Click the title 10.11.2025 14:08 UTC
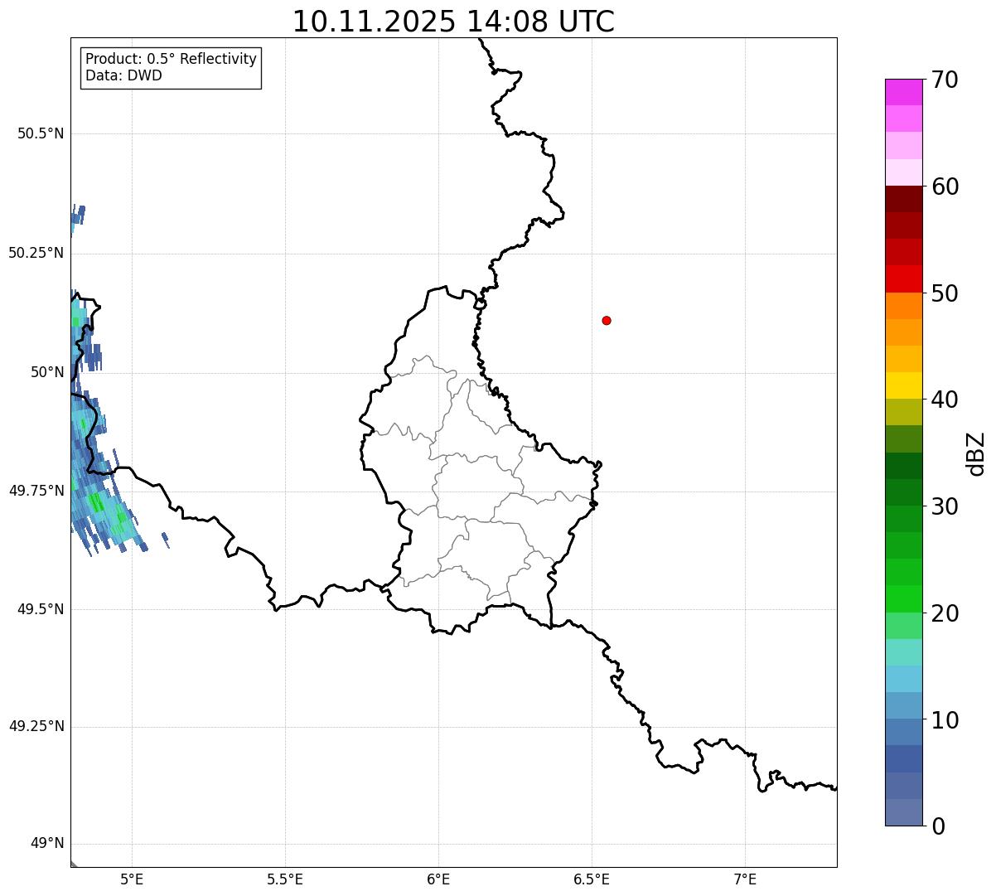The width and height of the screenshot is (996, 896). click(x=453, y=22)
